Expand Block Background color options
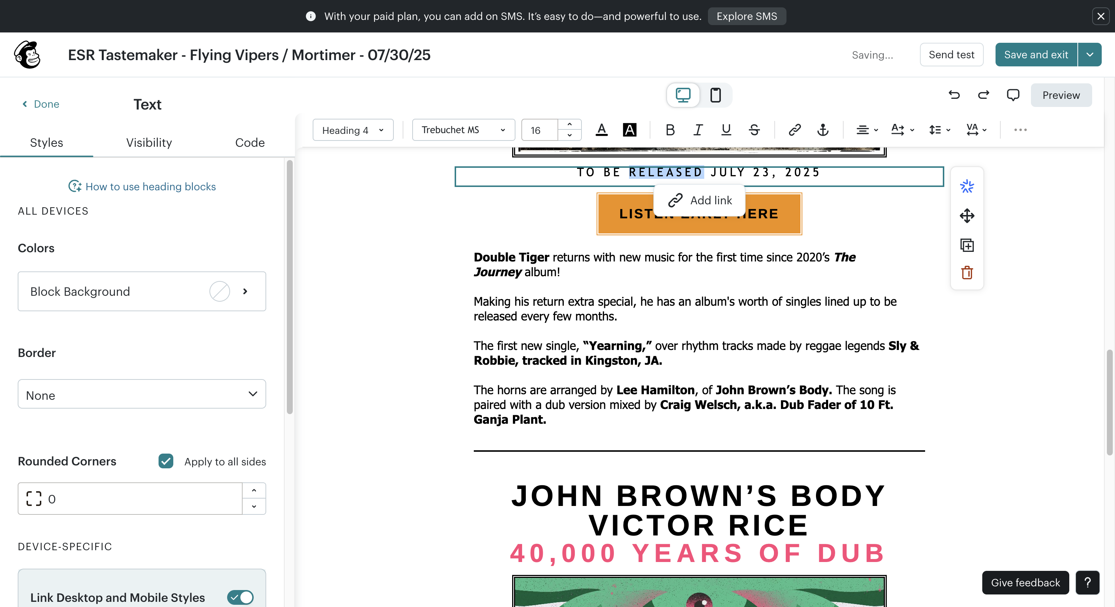The height and width of the screenshot is (607, 1115). pos(246,291)
